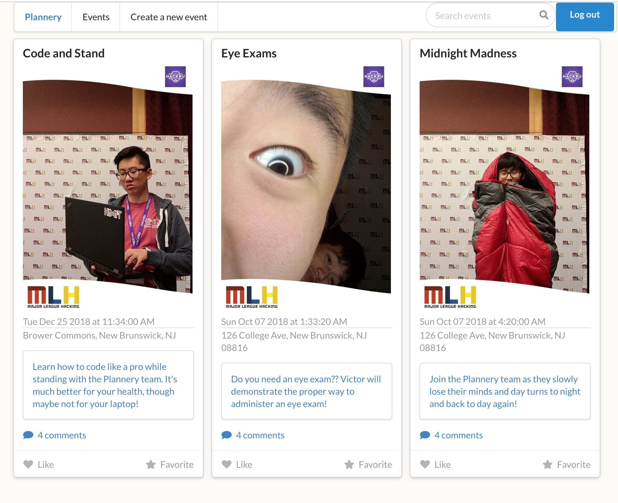Image resolution: width=618 pixels, height=503 pixels.
Task: Click date Sun Oct 07 2018 at 4:20:00 AM
Action: tap(483, 322)
